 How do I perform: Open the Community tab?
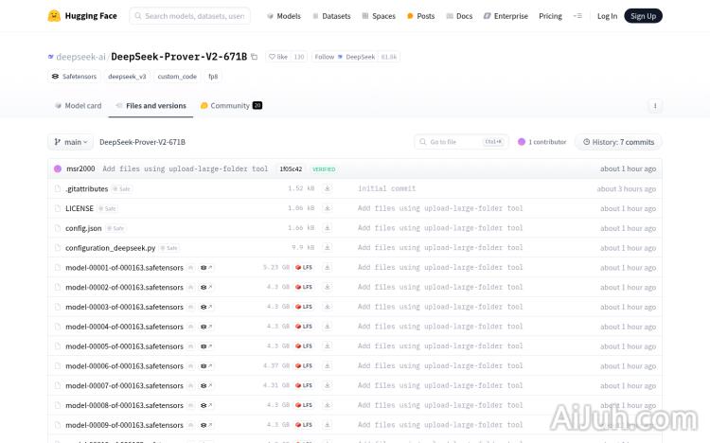[231, 105]
